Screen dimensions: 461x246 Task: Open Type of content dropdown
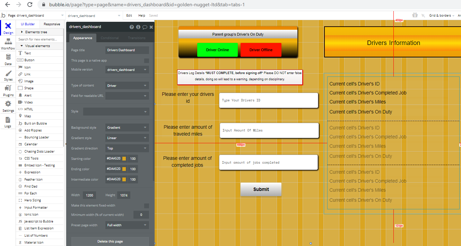coord(127,85)
